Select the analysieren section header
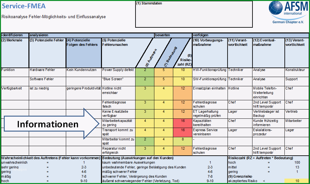This screenshot has width=310, height=184. (x=92, y=35)
